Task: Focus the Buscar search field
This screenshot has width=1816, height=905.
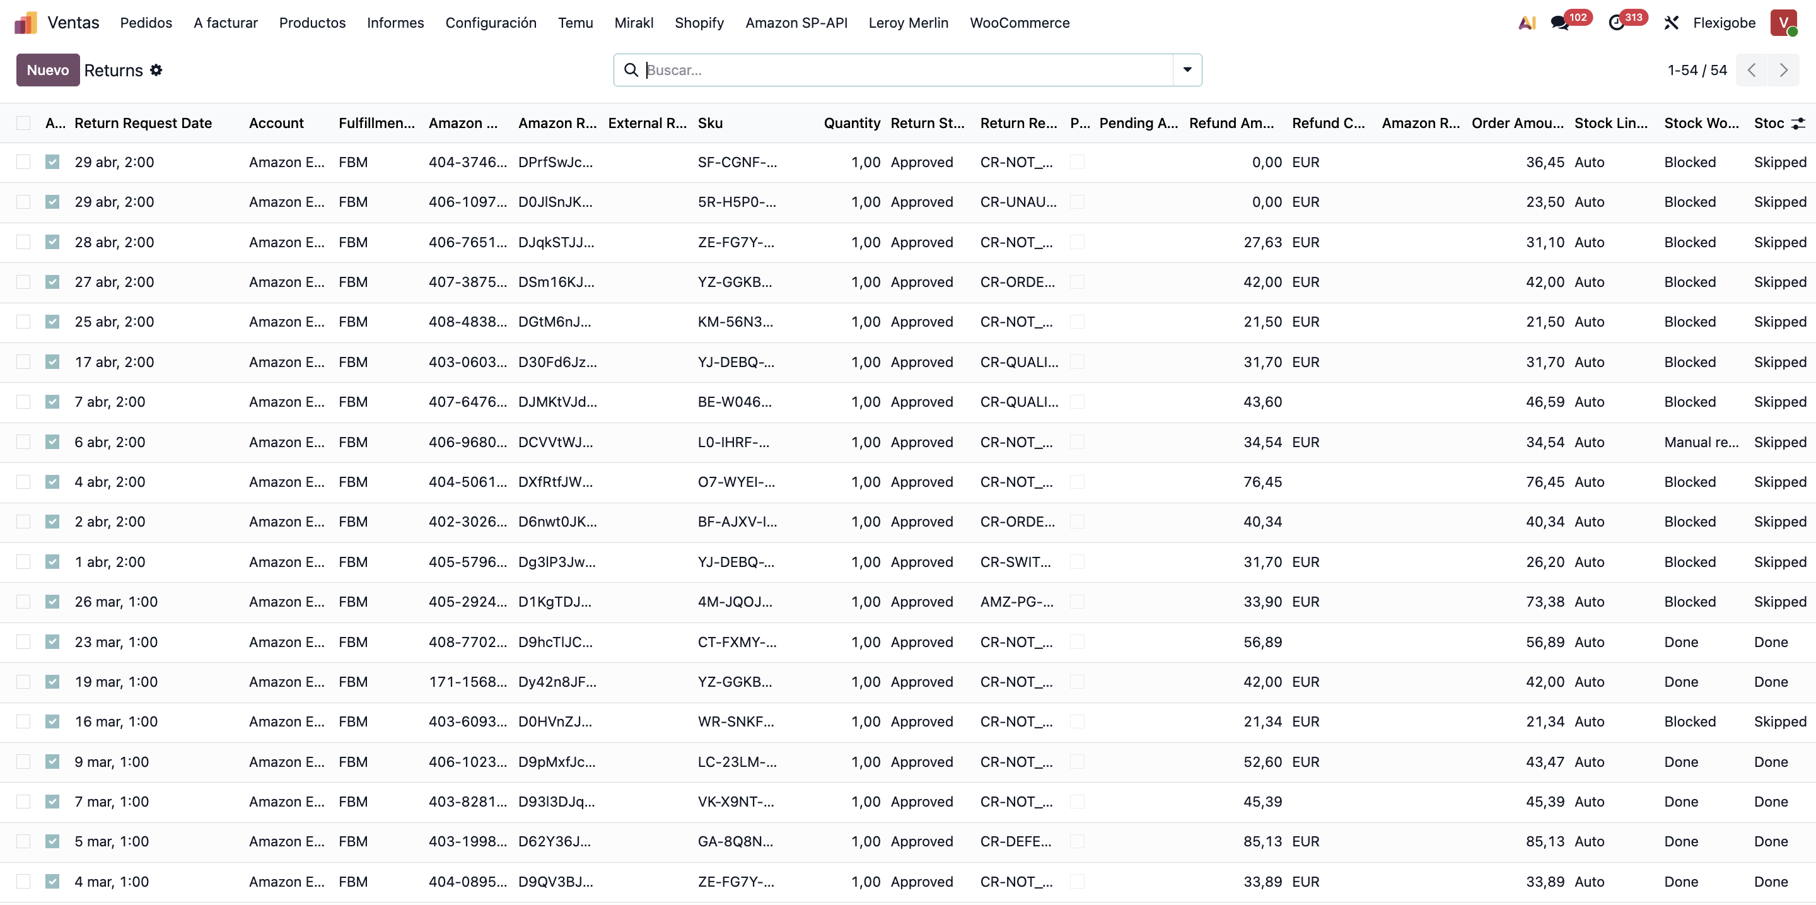Action: 908,70
